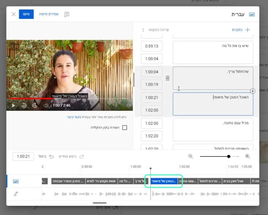The width and height of the screenshot is (268, 215).
Task: Choose עריכה כטקסט (edit as text)
Action: click(159, 30)
